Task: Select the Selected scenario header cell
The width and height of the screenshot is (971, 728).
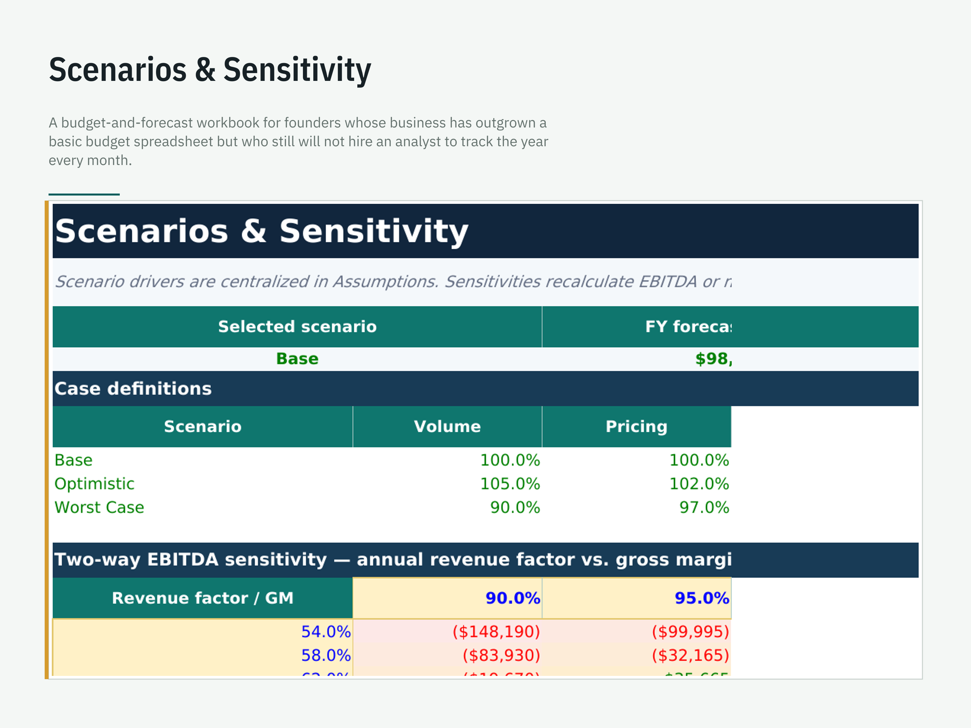Action: pyautogui.click(x=297, y=326)
